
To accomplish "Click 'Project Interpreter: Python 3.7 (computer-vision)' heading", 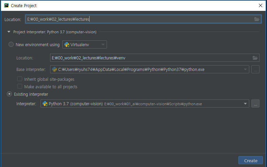I will (55, 32).
